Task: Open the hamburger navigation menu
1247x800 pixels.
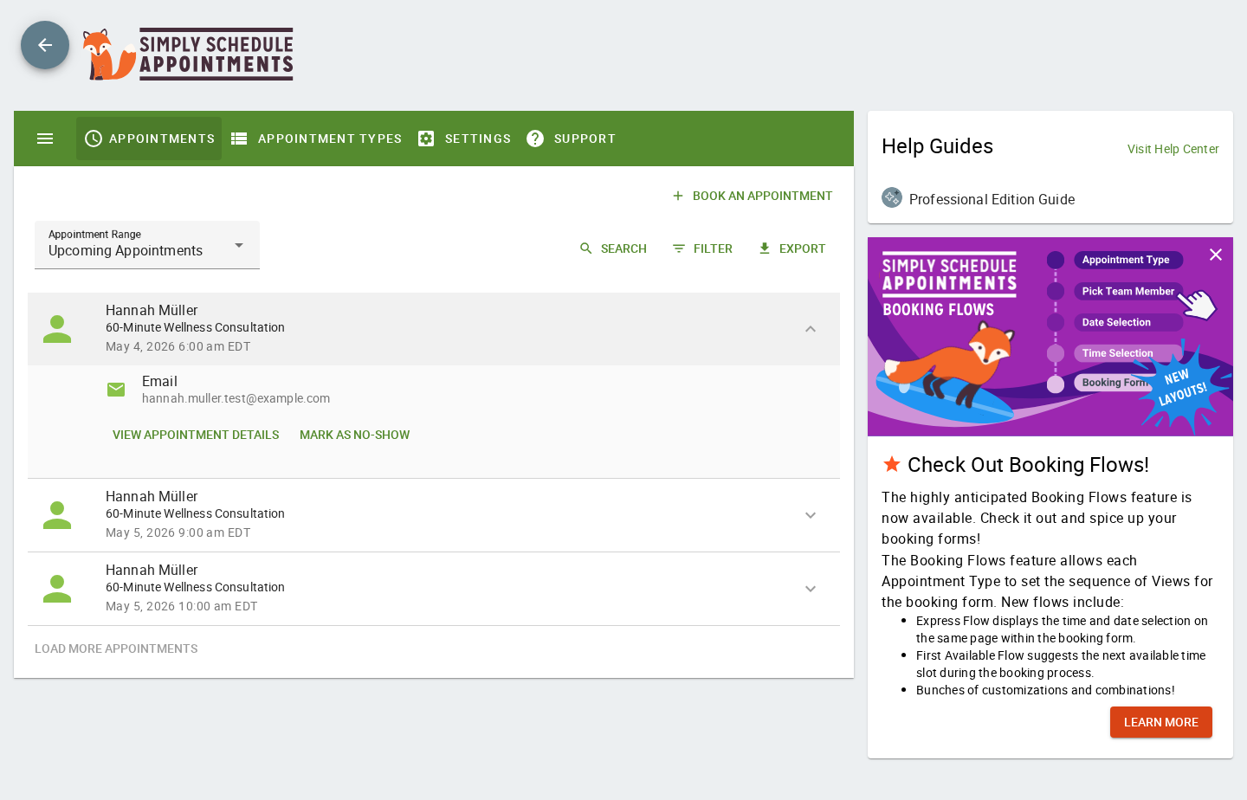Action: (45, 139)
